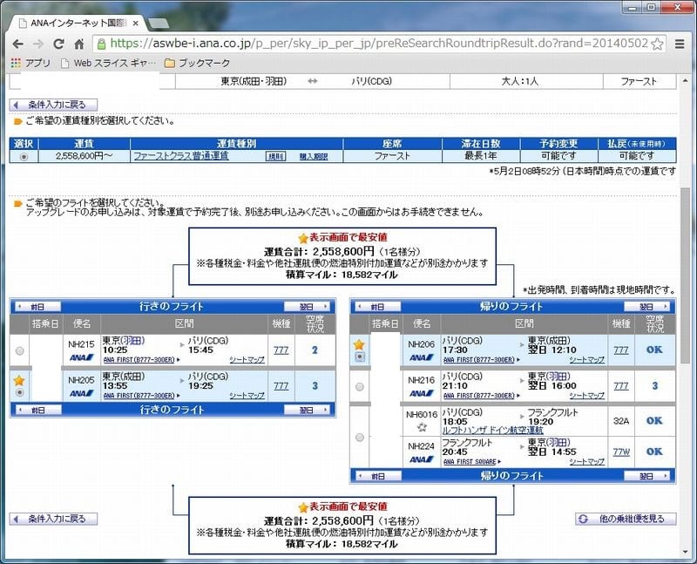
Task: Click the ANA logo under NH215
Action: tap(81, 357)
